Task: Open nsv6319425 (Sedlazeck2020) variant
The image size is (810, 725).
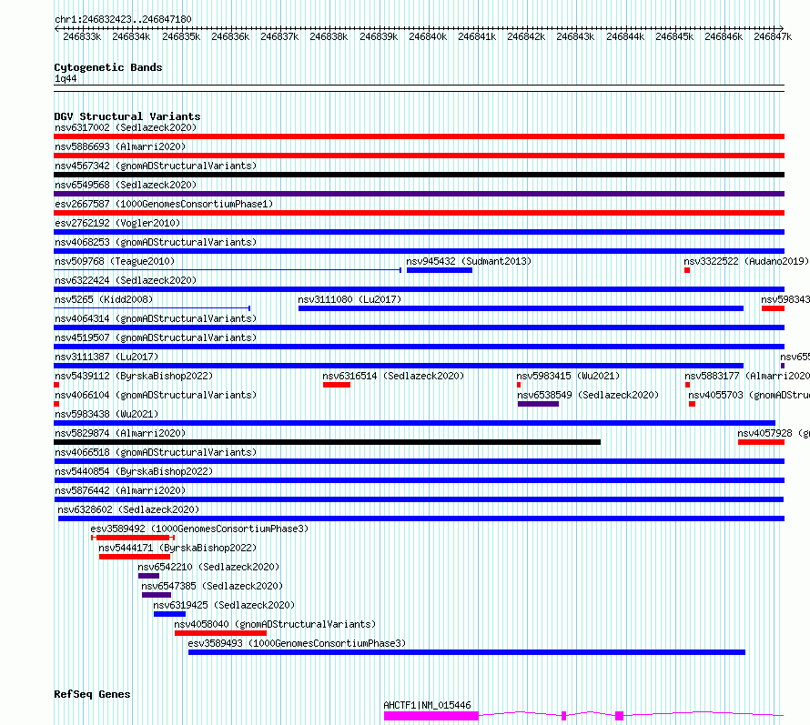Action: point(224,605)
